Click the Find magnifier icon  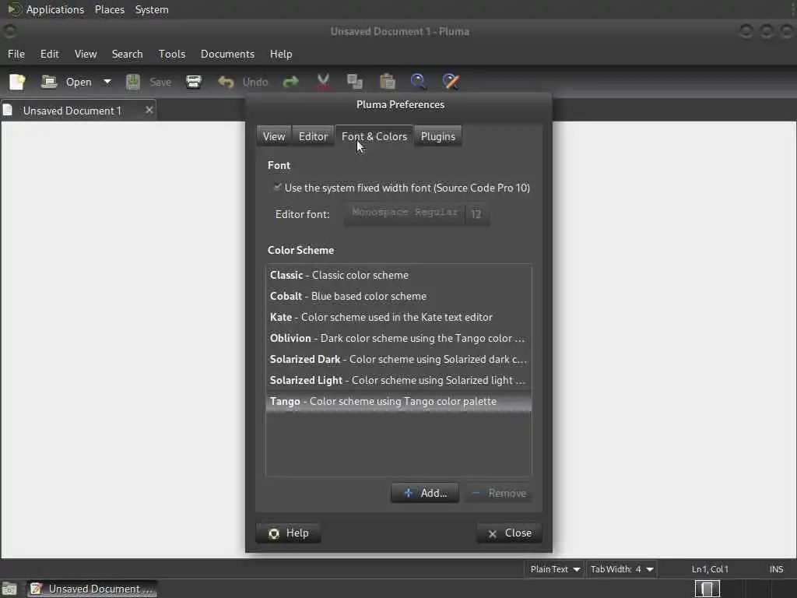point(418,82)
